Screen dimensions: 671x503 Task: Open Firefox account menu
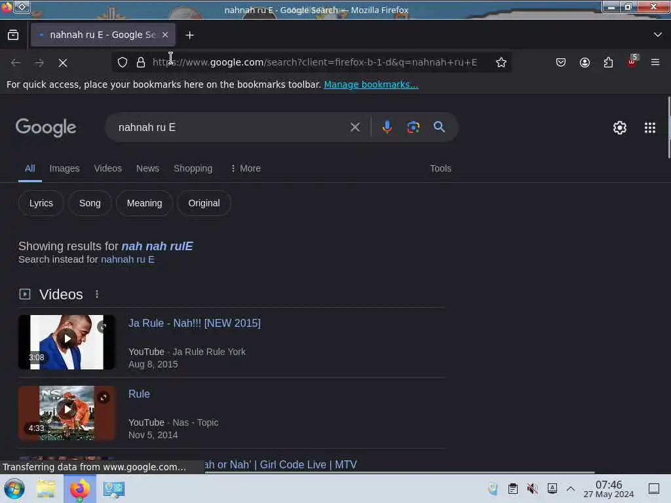click(585, 62)
